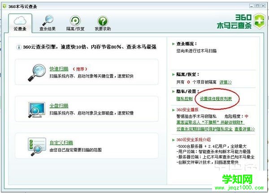Click the red 0 quarantined count
The image size is (269, 193).
pos(188,82)
